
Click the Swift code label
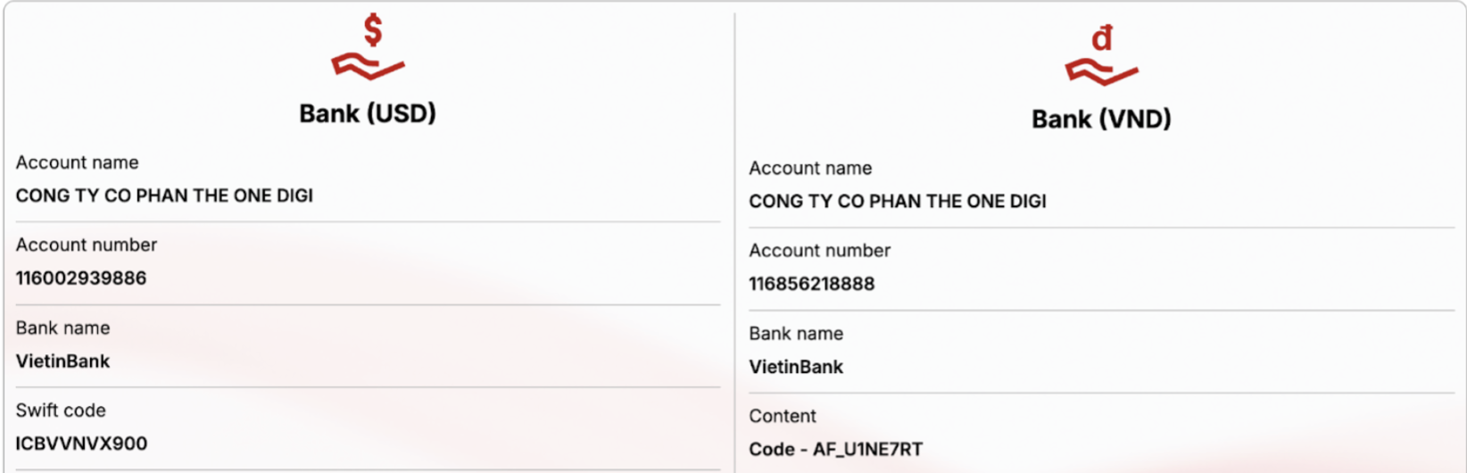coord(61,411)
